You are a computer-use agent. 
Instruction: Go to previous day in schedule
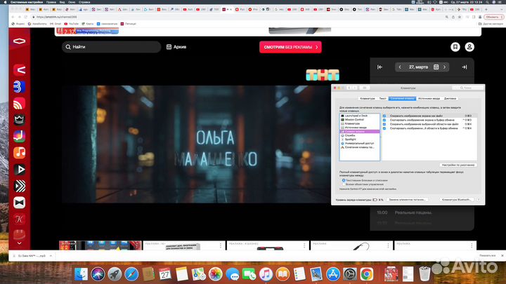tap(400, 67)
